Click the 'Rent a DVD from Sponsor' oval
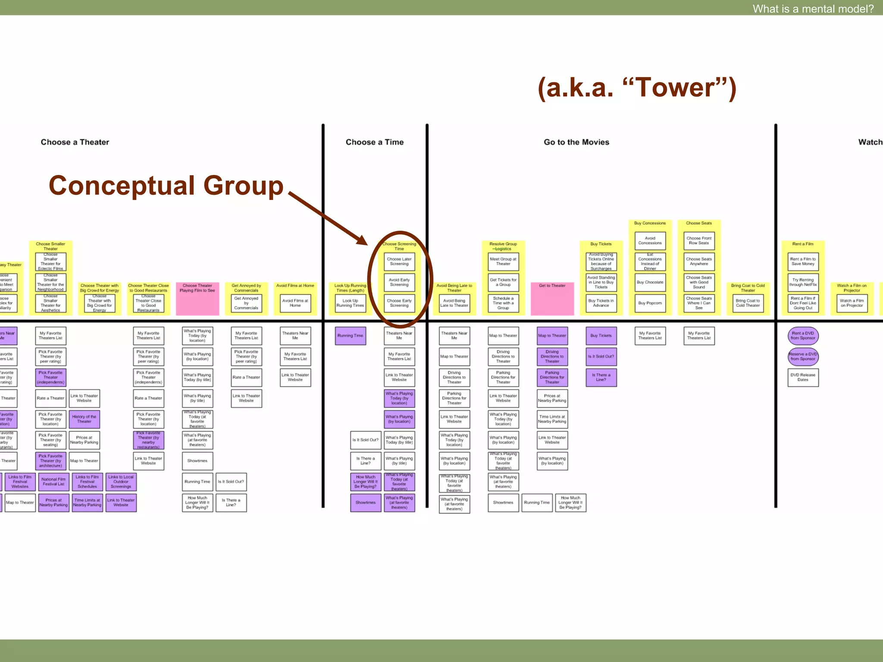This screenshot has width=883, height=662. [803, 335]
